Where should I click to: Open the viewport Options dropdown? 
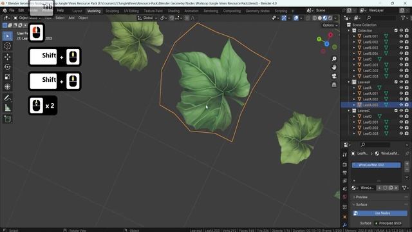(x=330, y=25)
